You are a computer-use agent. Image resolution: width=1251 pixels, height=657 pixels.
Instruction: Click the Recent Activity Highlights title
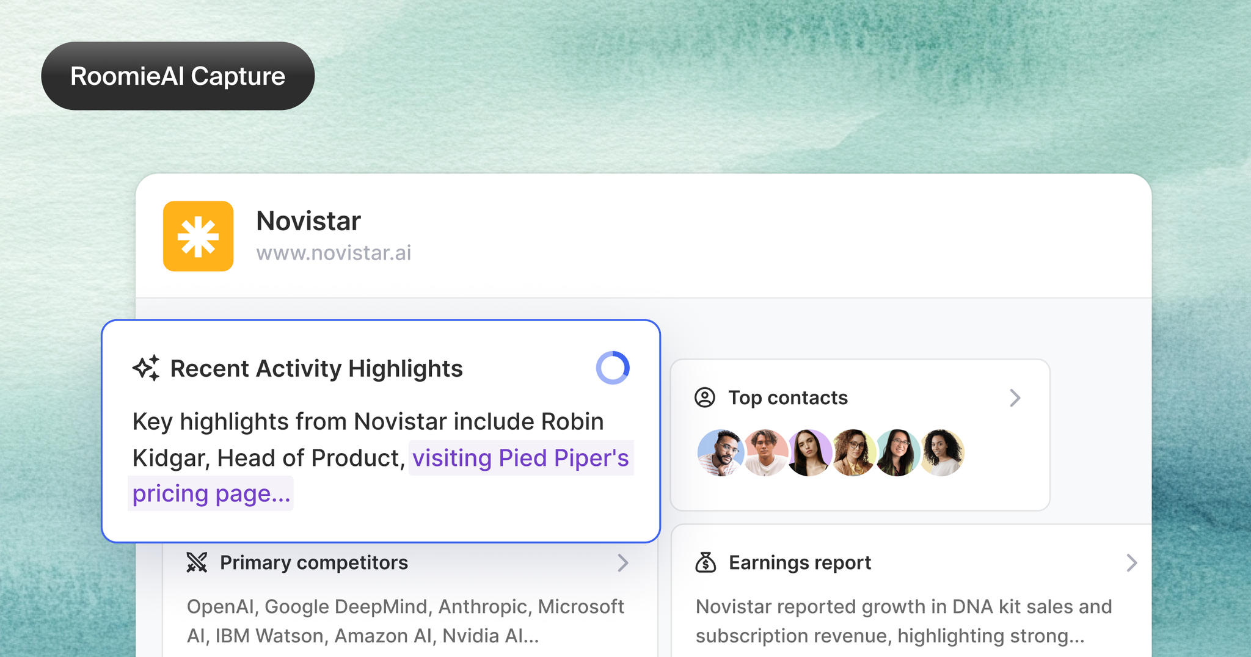pyautogui.click(x=316, y=369)
